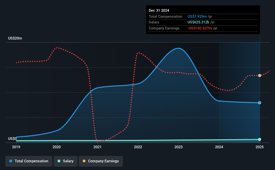Click the Dec 31 2024 tooltip date

pos(159,10)
